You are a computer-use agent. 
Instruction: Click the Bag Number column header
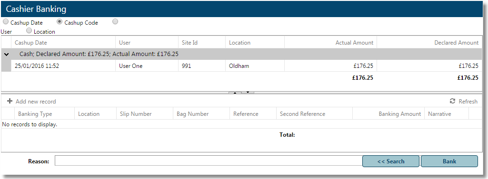[201, 114]
